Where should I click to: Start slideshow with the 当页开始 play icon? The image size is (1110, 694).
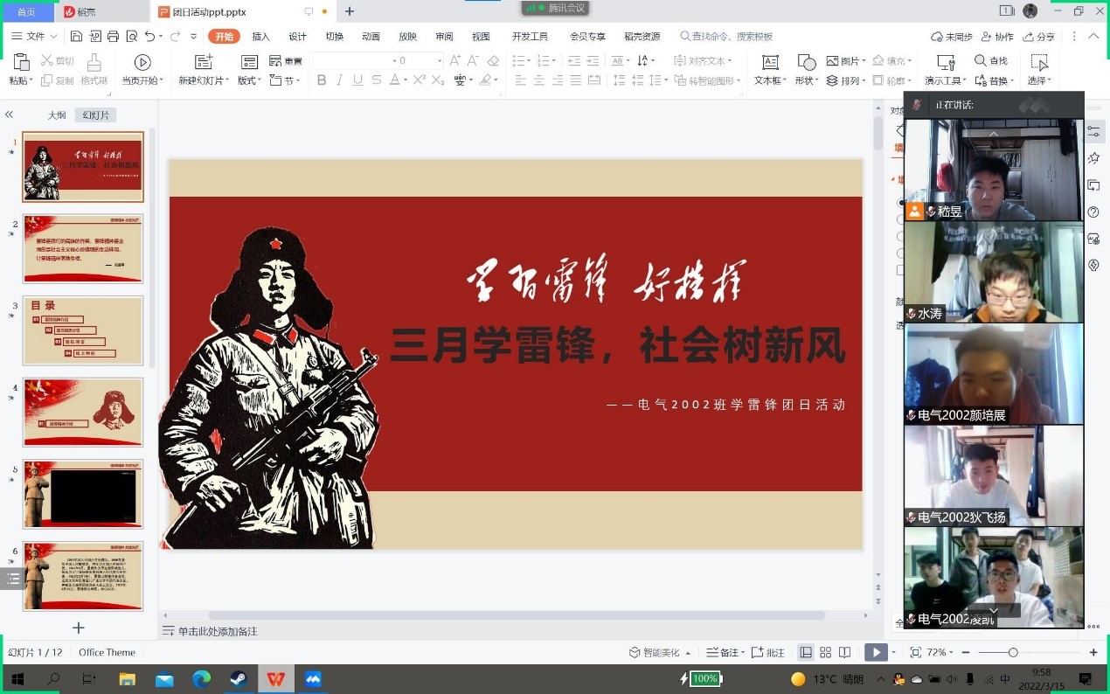(142, 62)
